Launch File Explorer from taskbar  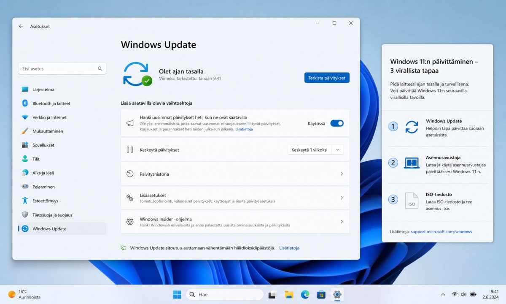(289, 295)
